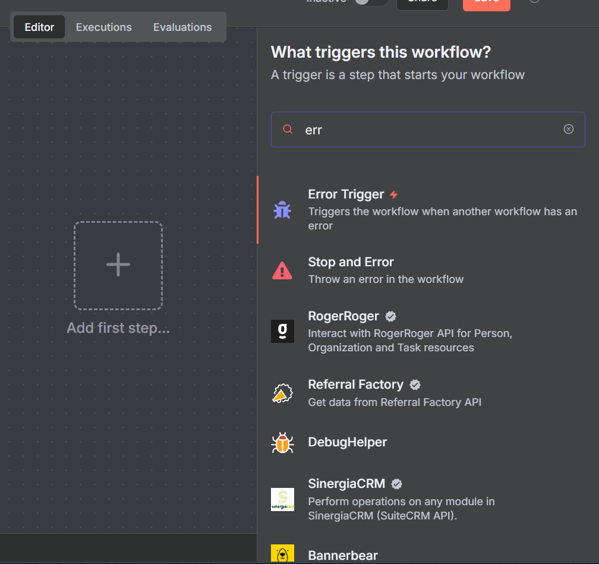Click the Referral Factory verified badge

(415, 385)
